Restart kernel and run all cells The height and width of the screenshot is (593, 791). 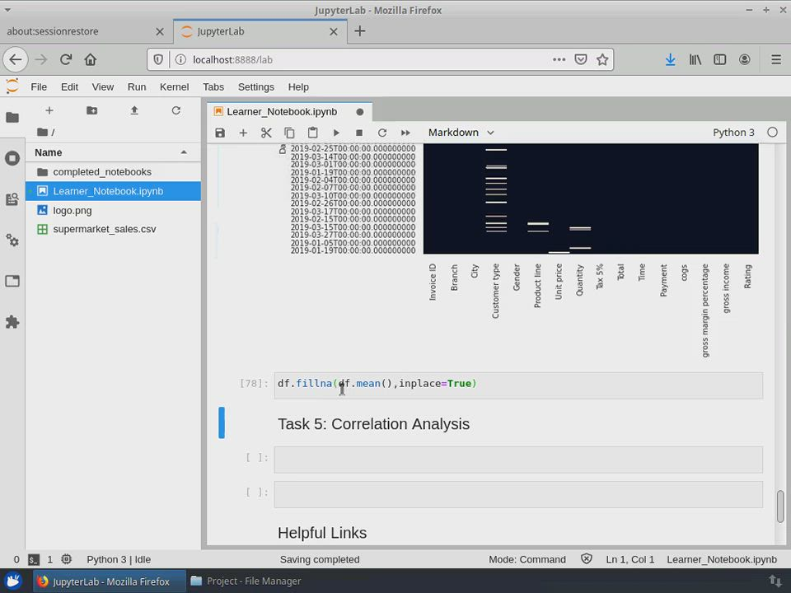point(405,133)
